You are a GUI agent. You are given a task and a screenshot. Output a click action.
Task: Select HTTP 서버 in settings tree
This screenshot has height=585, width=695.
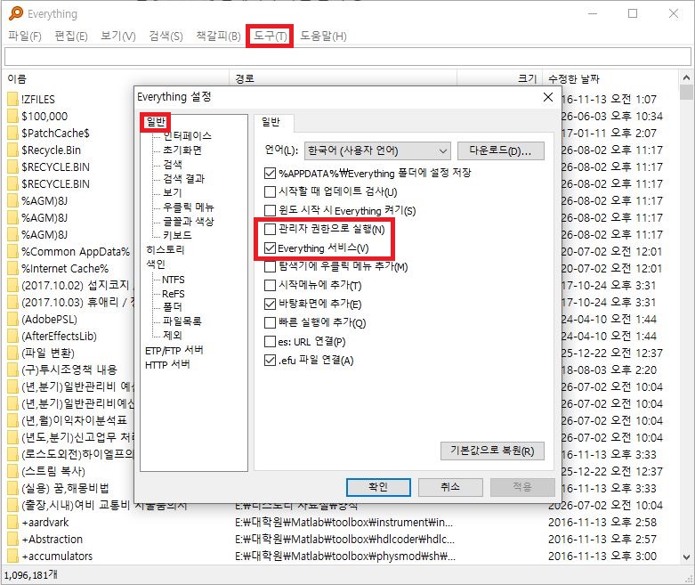click(x=167, y=364)
